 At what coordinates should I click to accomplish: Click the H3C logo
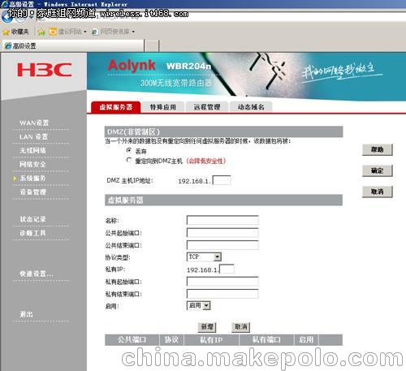pos(45,70)
